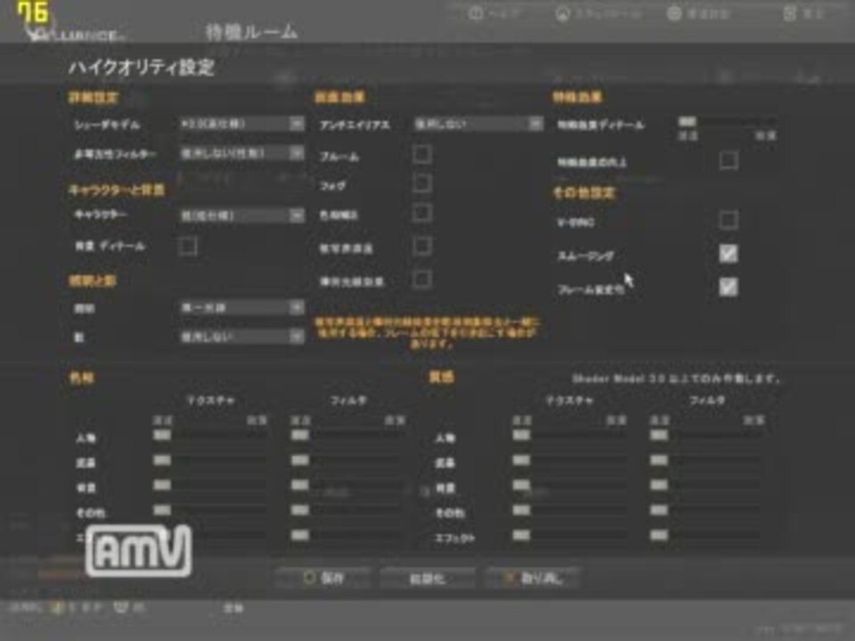Click 質感 section 武器 テクスチャ slider

pos(569,460)
